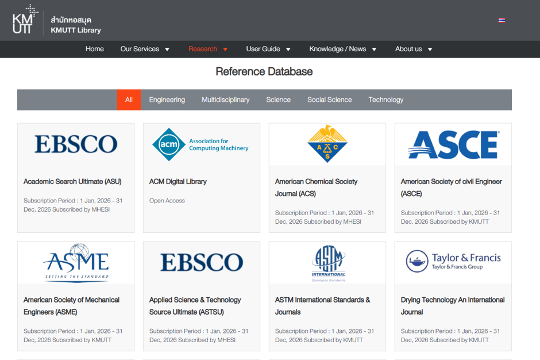Open the Knowledge / News menu
Image resolution: width=540 pixels, height=360 pixels.
tap(338, 49)
